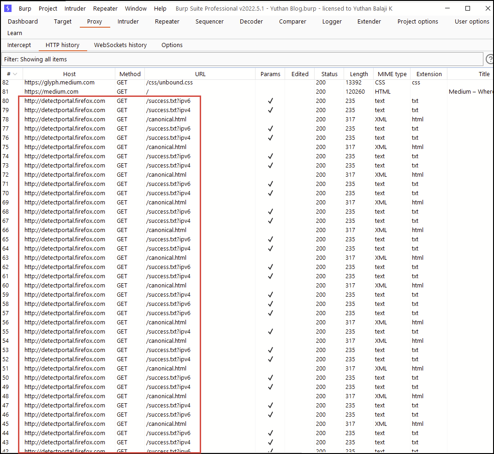Viewport: 494px width, 454px height.
Task: Sort by the Extension column header
Action: [429, 74]
